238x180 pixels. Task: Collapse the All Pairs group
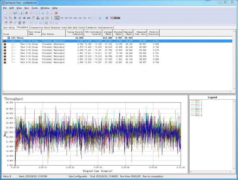9,38
